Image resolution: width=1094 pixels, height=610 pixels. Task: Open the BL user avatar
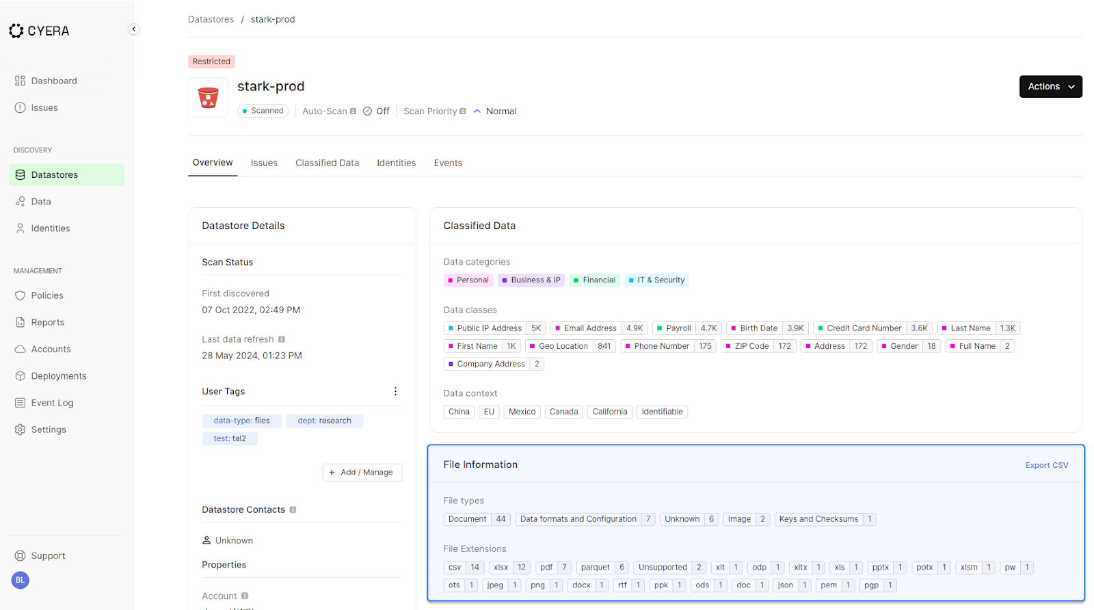coord(20,580)
